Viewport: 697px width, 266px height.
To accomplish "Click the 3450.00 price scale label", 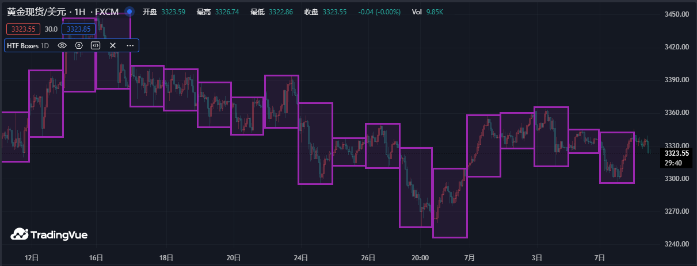I will coord(676,14).
